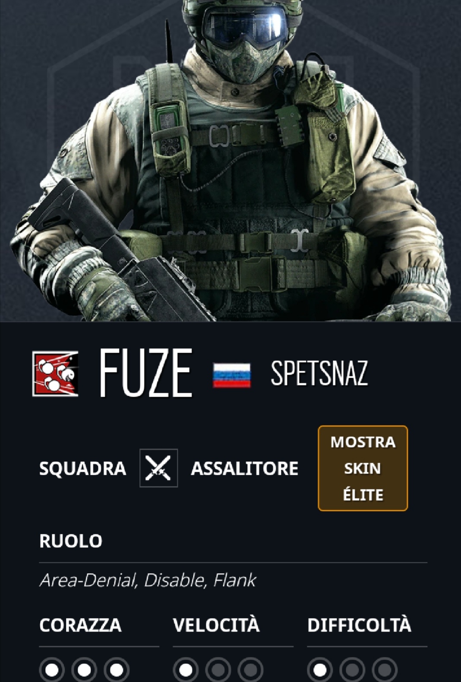Select the third Velocità rating dot
The height and width of the screenshot is (682, 461).
point(250,670)
